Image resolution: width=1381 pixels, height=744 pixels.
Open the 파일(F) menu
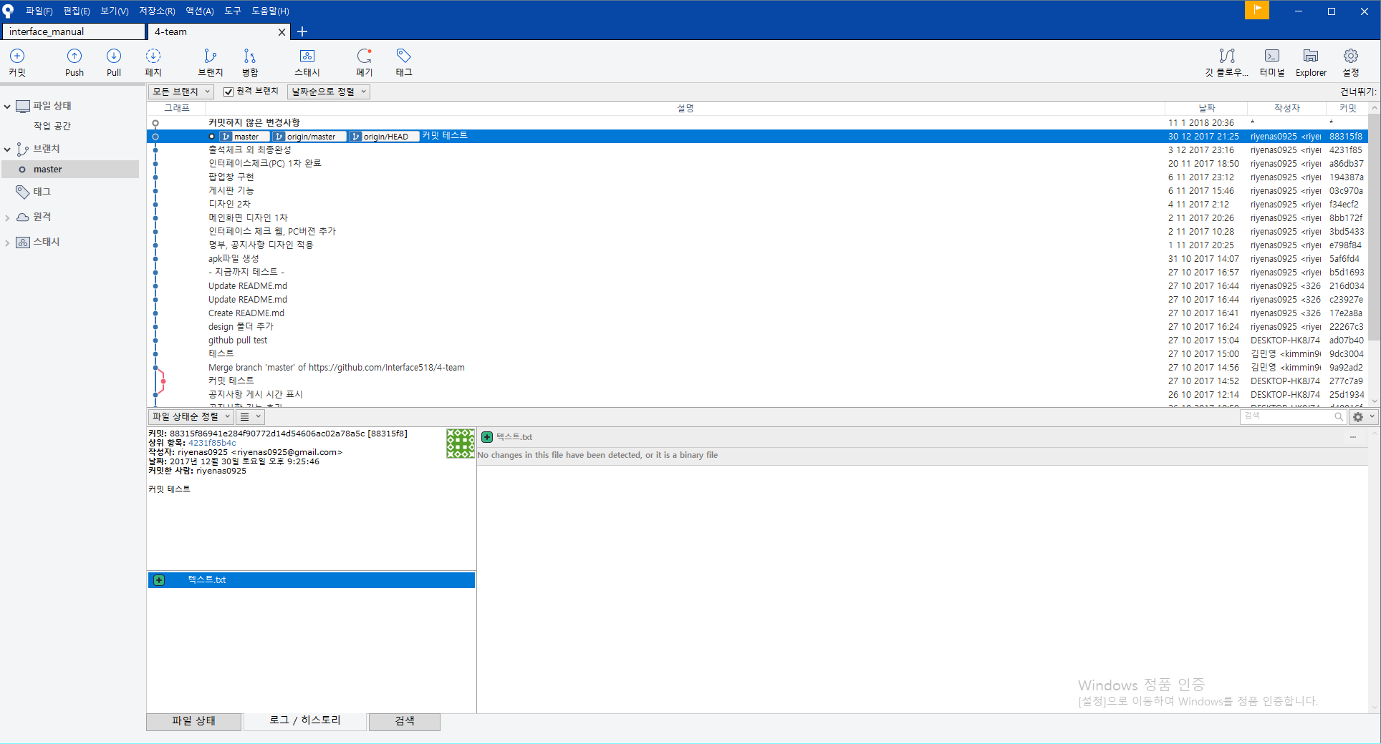tap(39, 11)
